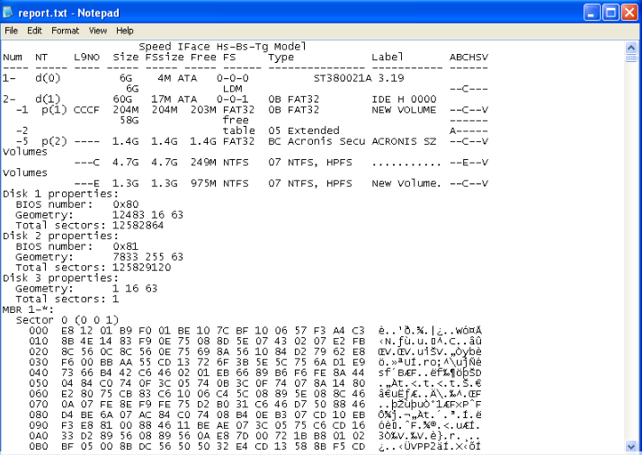Click the ST380021A model text

pyautogui.click(x=343, y=78)
